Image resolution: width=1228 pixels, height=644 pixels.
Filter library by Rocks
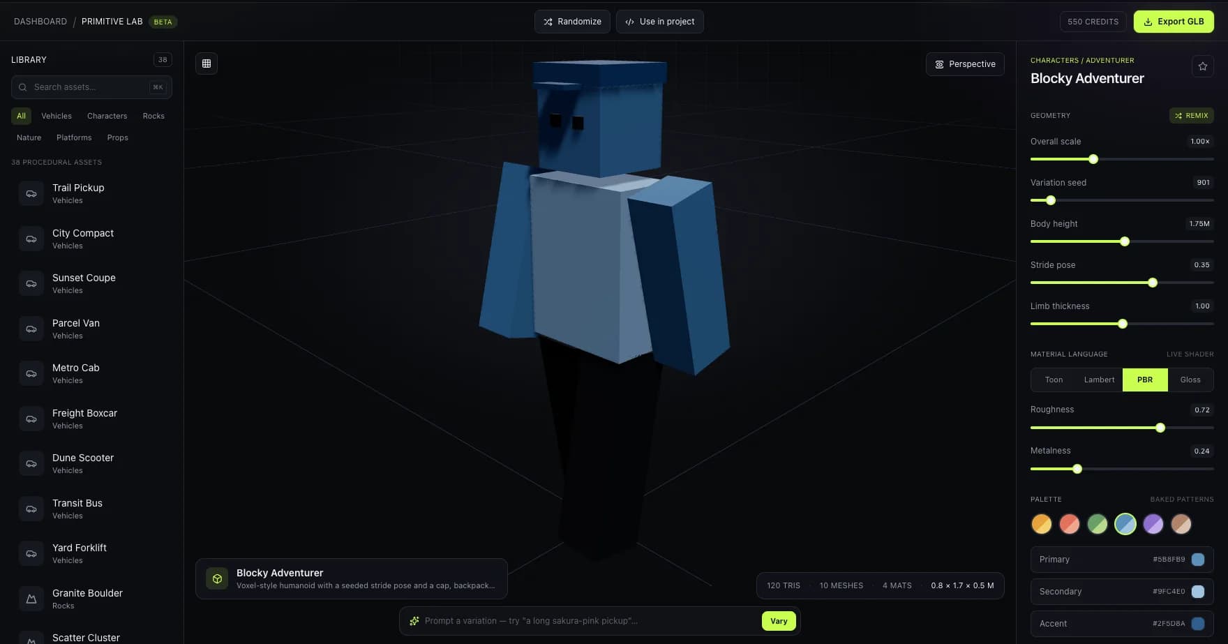tap(153, 116)
